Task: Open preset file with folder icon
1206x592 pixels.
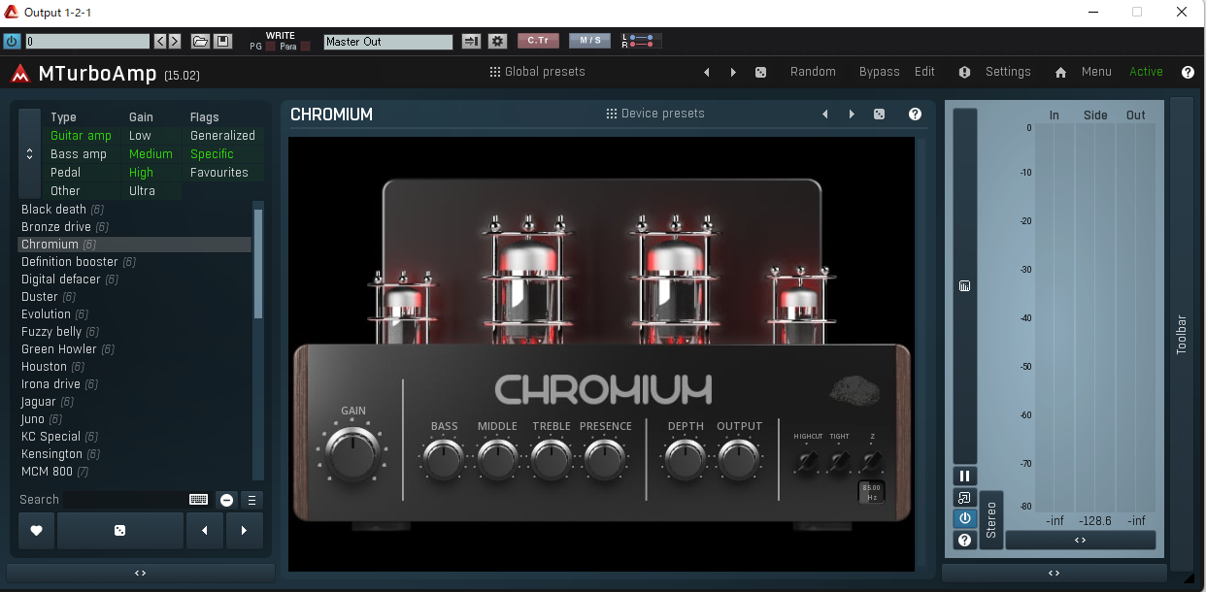Action: (200, 42)
